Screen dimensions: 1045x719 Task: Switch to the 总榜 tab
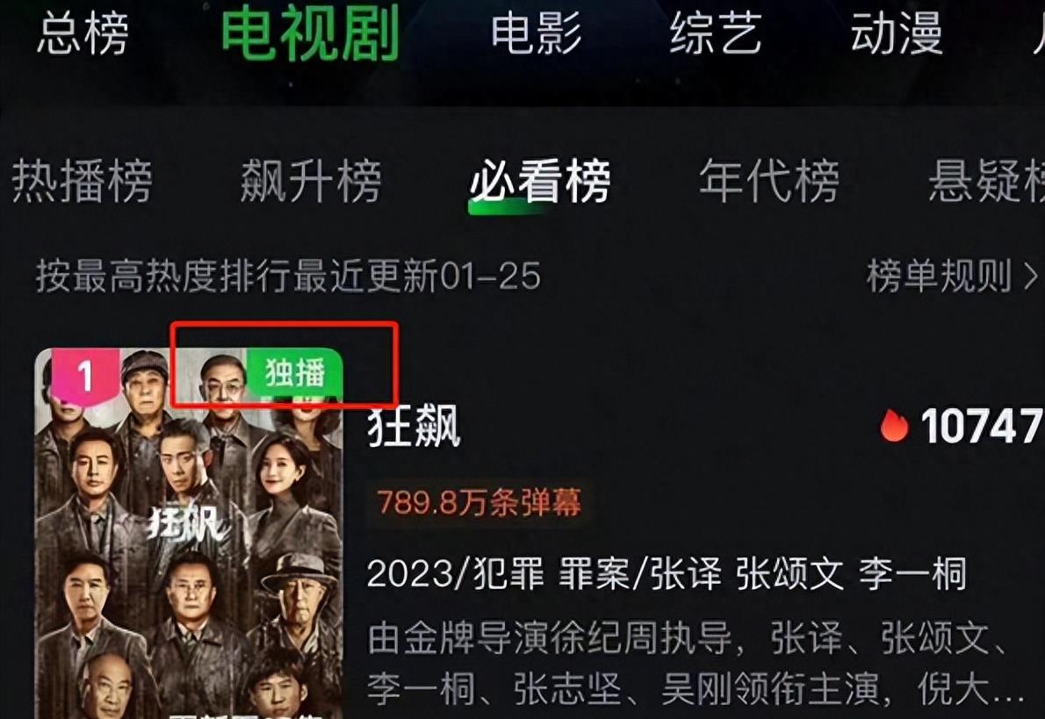pyautogui.click(x=83, y=33)
